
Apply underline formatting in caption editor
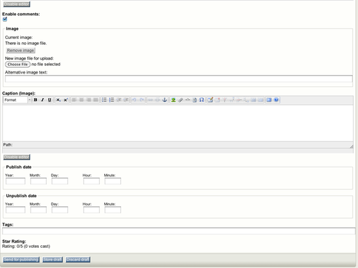[49, 100]
